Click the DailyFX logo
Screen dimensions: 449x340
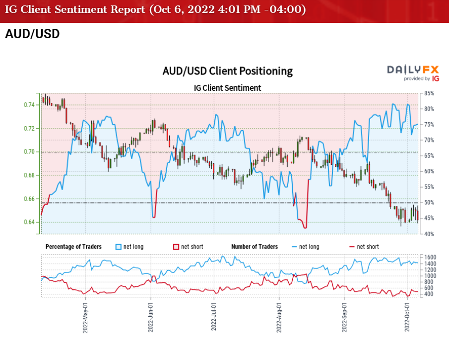pyautogui.click(x=413, y=69)
